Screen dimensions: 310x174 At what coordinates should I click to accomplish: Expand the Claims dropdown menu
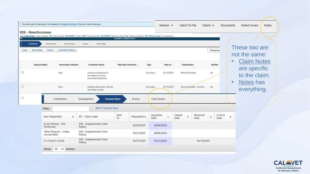click(x=208, y=25)
